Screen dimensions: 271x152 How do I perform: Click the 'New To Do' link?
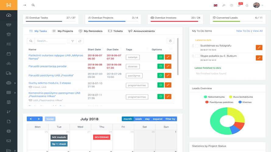[243, 31]
